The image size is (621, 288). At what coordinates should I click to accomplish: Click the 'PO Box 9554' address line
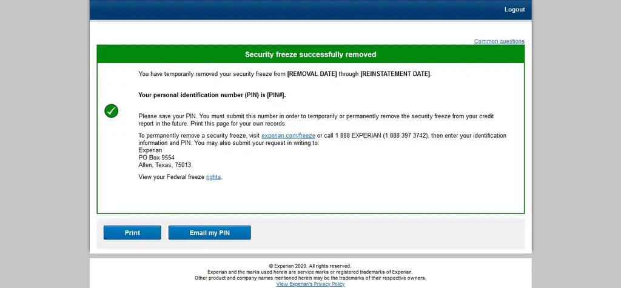156,158
